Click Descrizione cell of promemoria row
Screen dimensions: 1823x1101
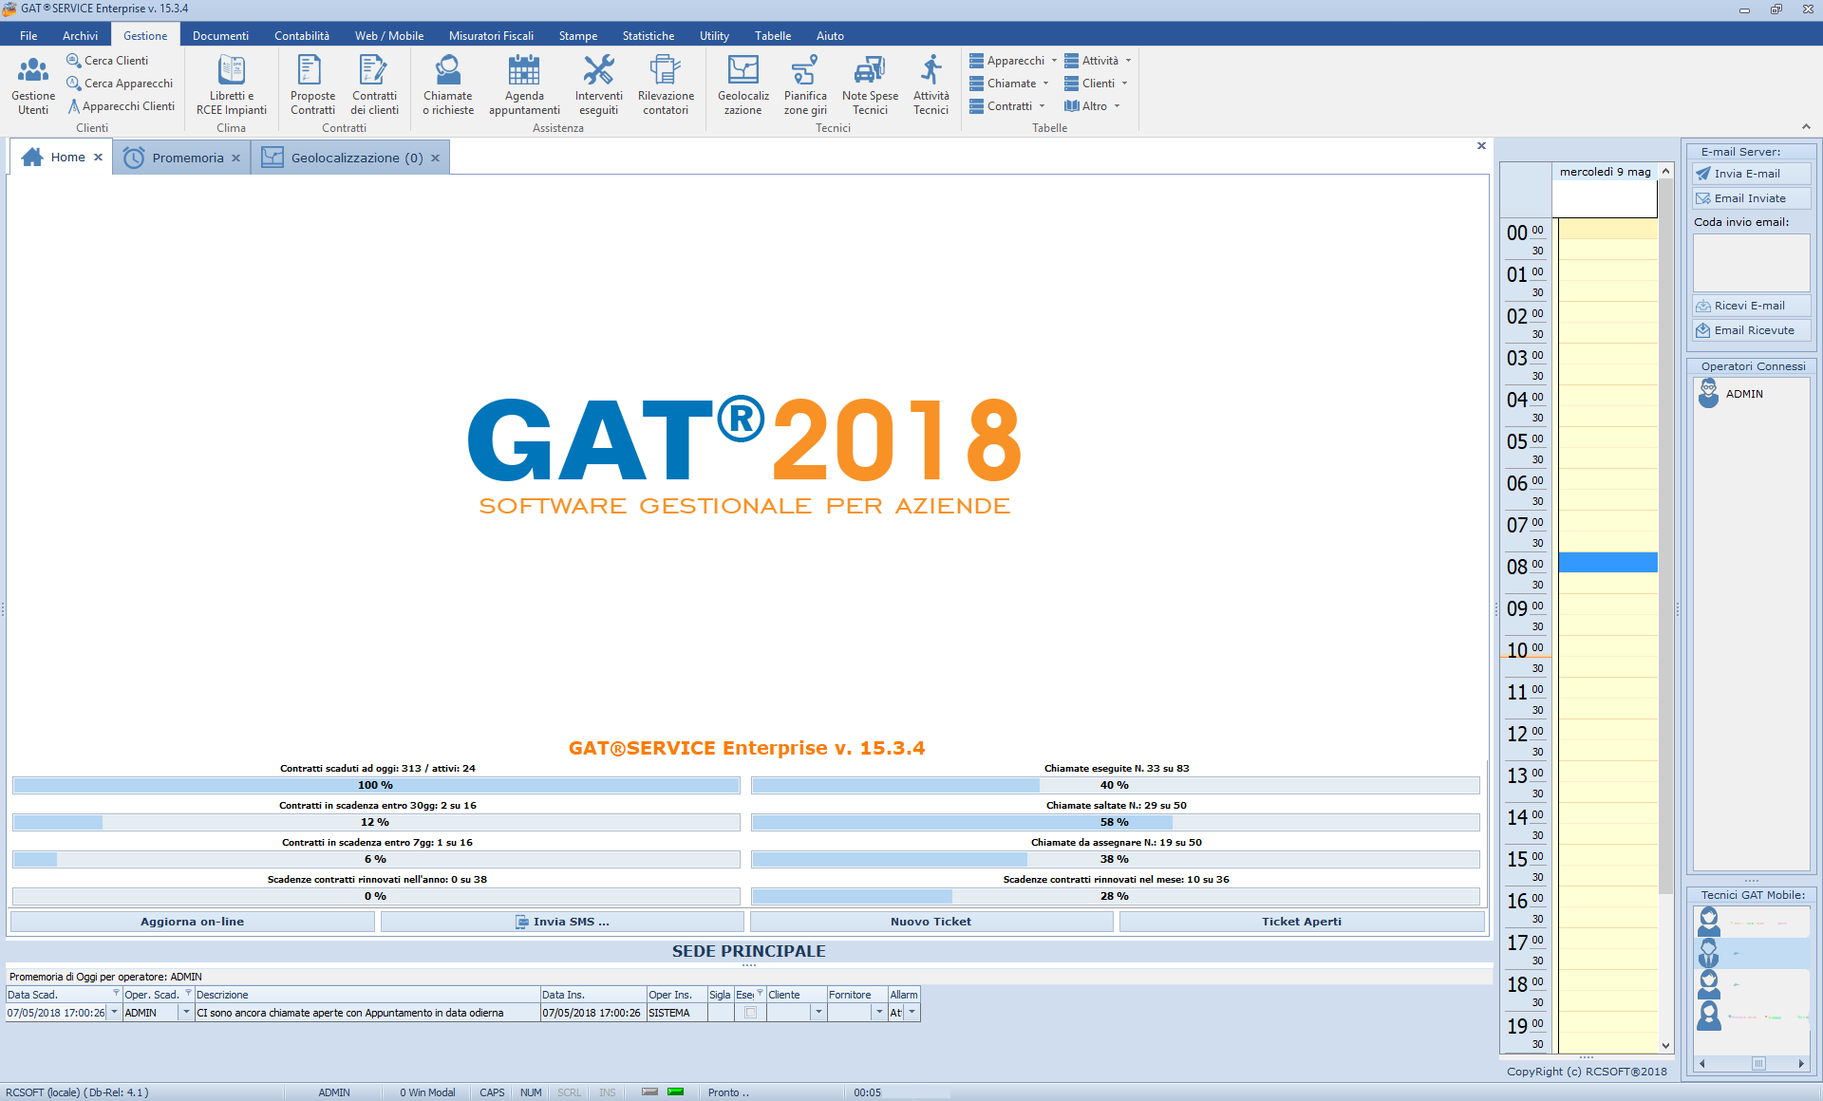(367, 1013)
